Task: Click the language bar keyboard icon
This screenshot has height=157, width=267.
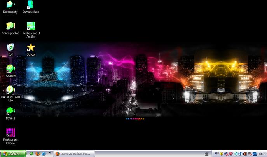Action: 206,154
